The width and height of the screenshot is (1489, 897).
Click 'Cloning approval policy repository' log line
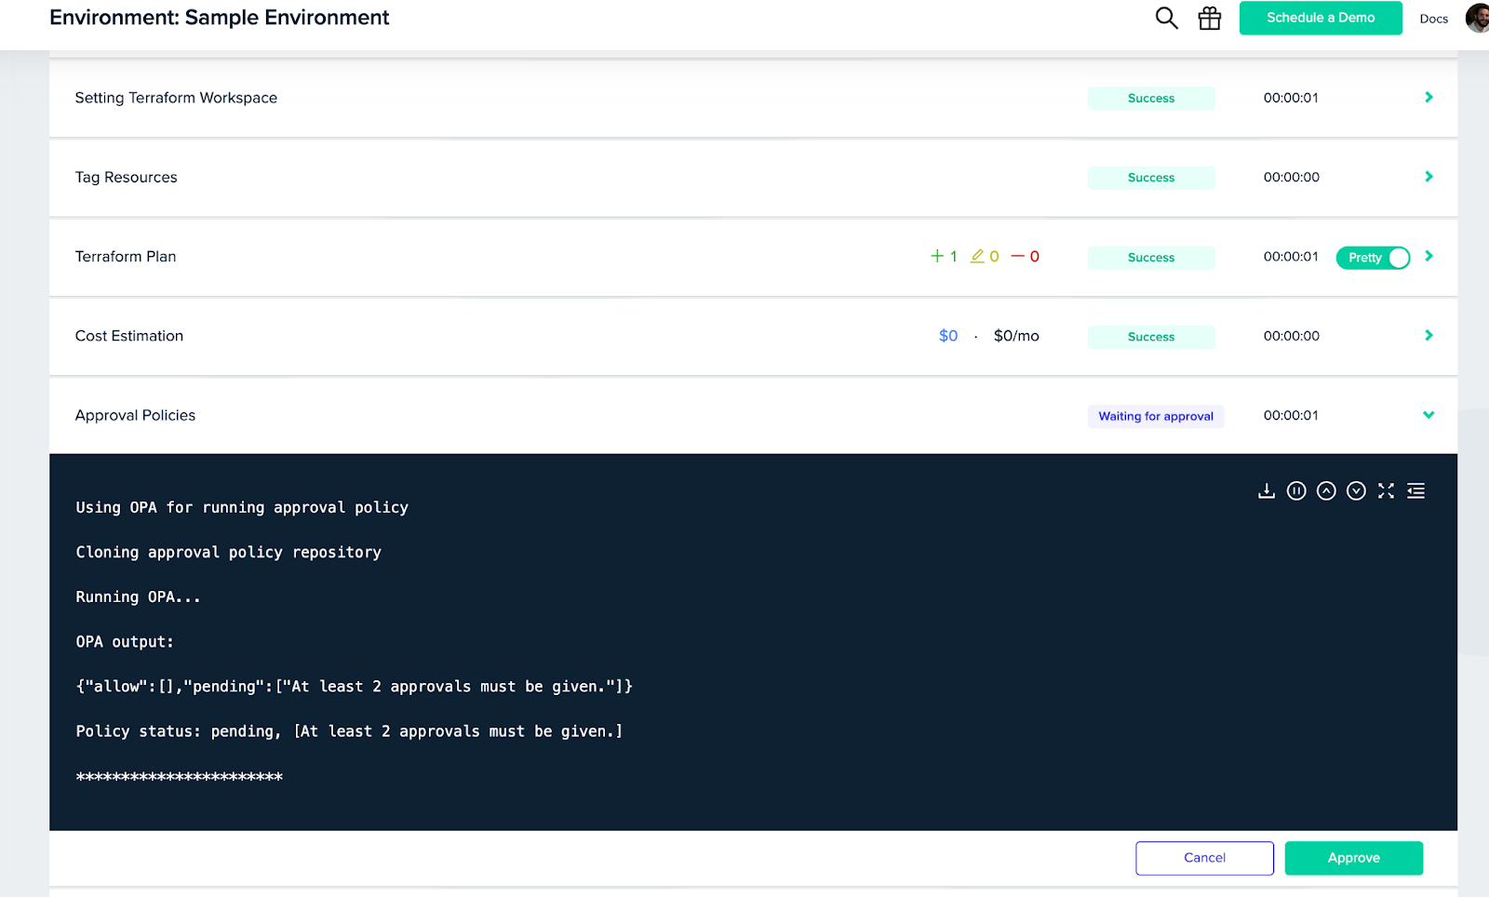229,553
